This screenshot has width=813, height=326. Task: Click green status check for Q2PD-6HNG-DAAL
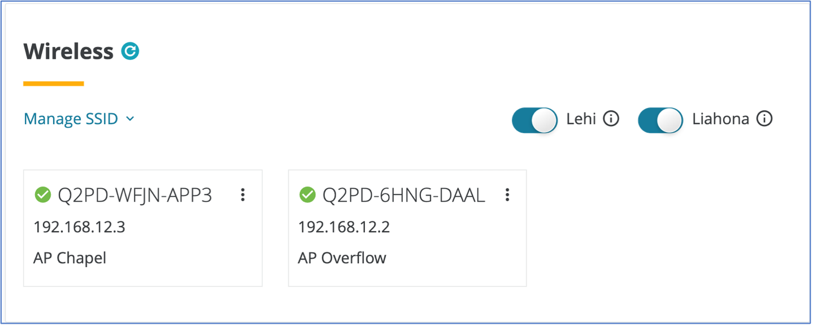[307, 195]
